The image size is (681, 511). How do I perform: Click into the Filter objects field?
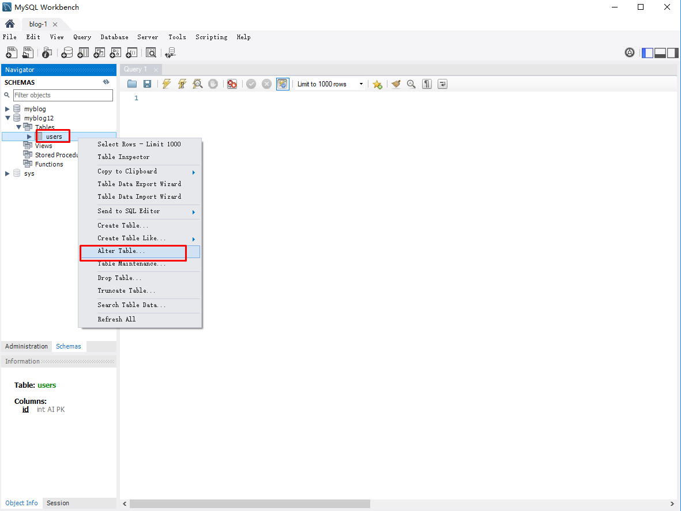(x=63, y=95)
